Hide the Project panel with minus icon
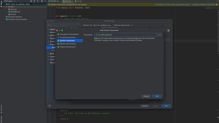The image size is (219, 123). (x=45, y=1)
